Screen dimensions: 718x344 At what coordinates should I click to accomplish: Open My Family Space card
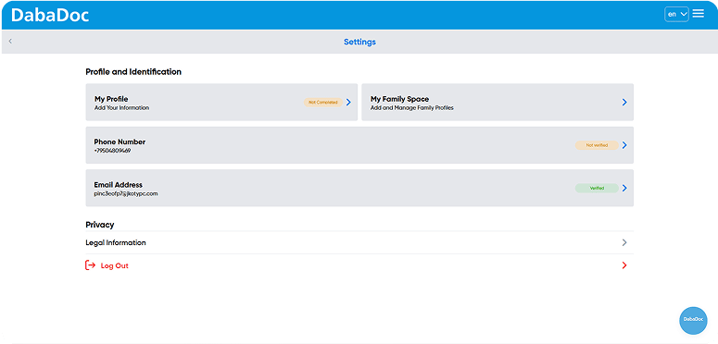(x=498, y=102)
